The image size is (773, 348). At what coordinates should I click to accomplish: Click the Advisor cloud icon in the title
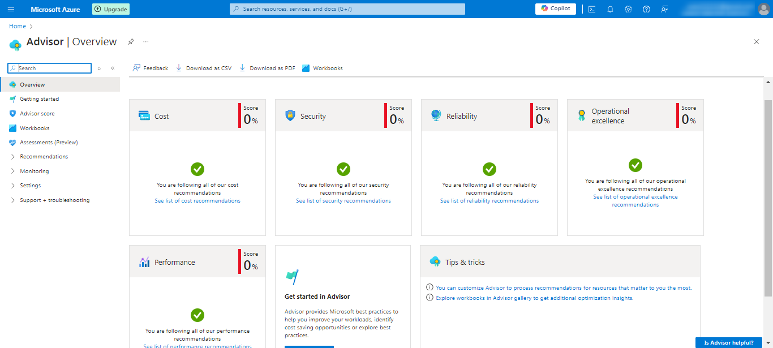point(15,45)
